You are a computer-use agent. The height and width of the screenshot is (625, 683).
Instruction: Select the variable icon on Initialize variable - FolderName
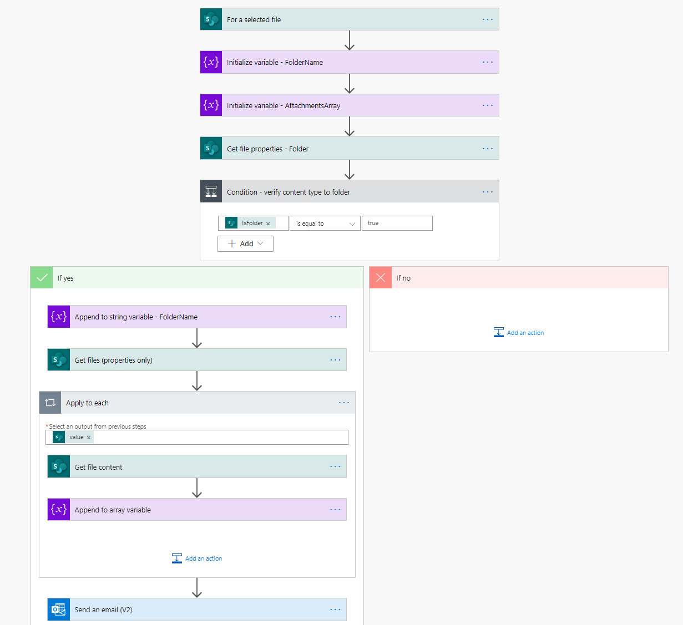pyautogui.click(x=211, y=62)
